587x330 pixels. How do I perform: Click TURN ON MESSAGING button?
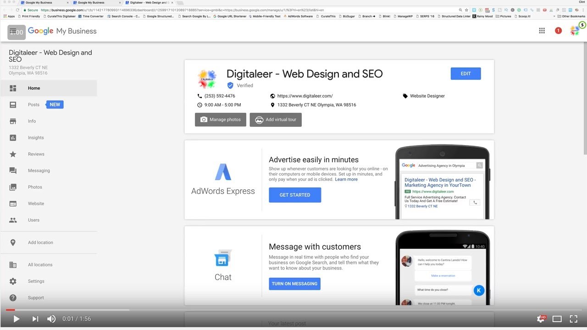tap(294, 284)
